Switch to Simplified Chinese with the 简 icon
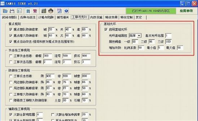The height and width of the screenshot is (121, 198). 28,11
